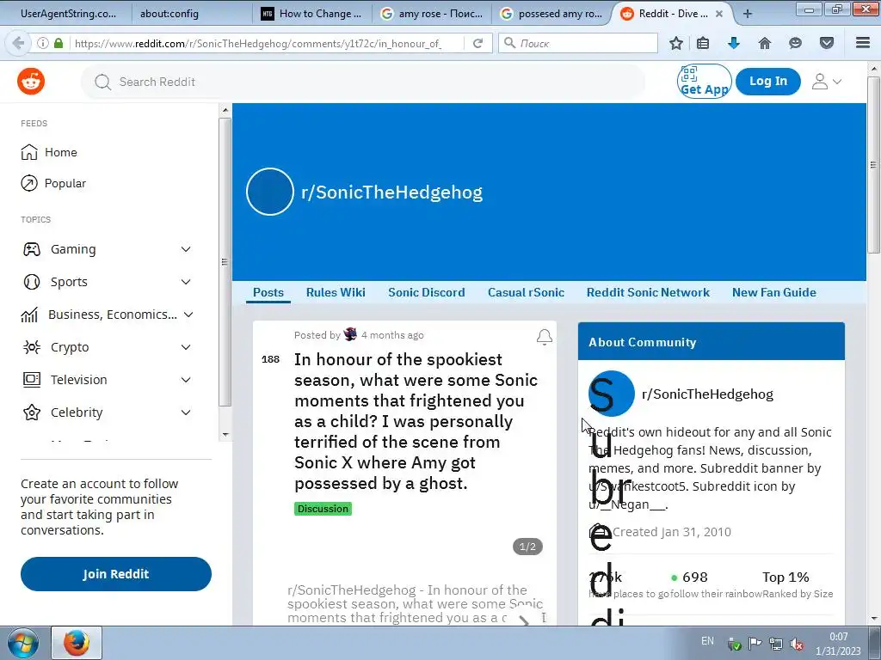Click the Log In button
The image size is (881, 660).
(x=768, y=82)
